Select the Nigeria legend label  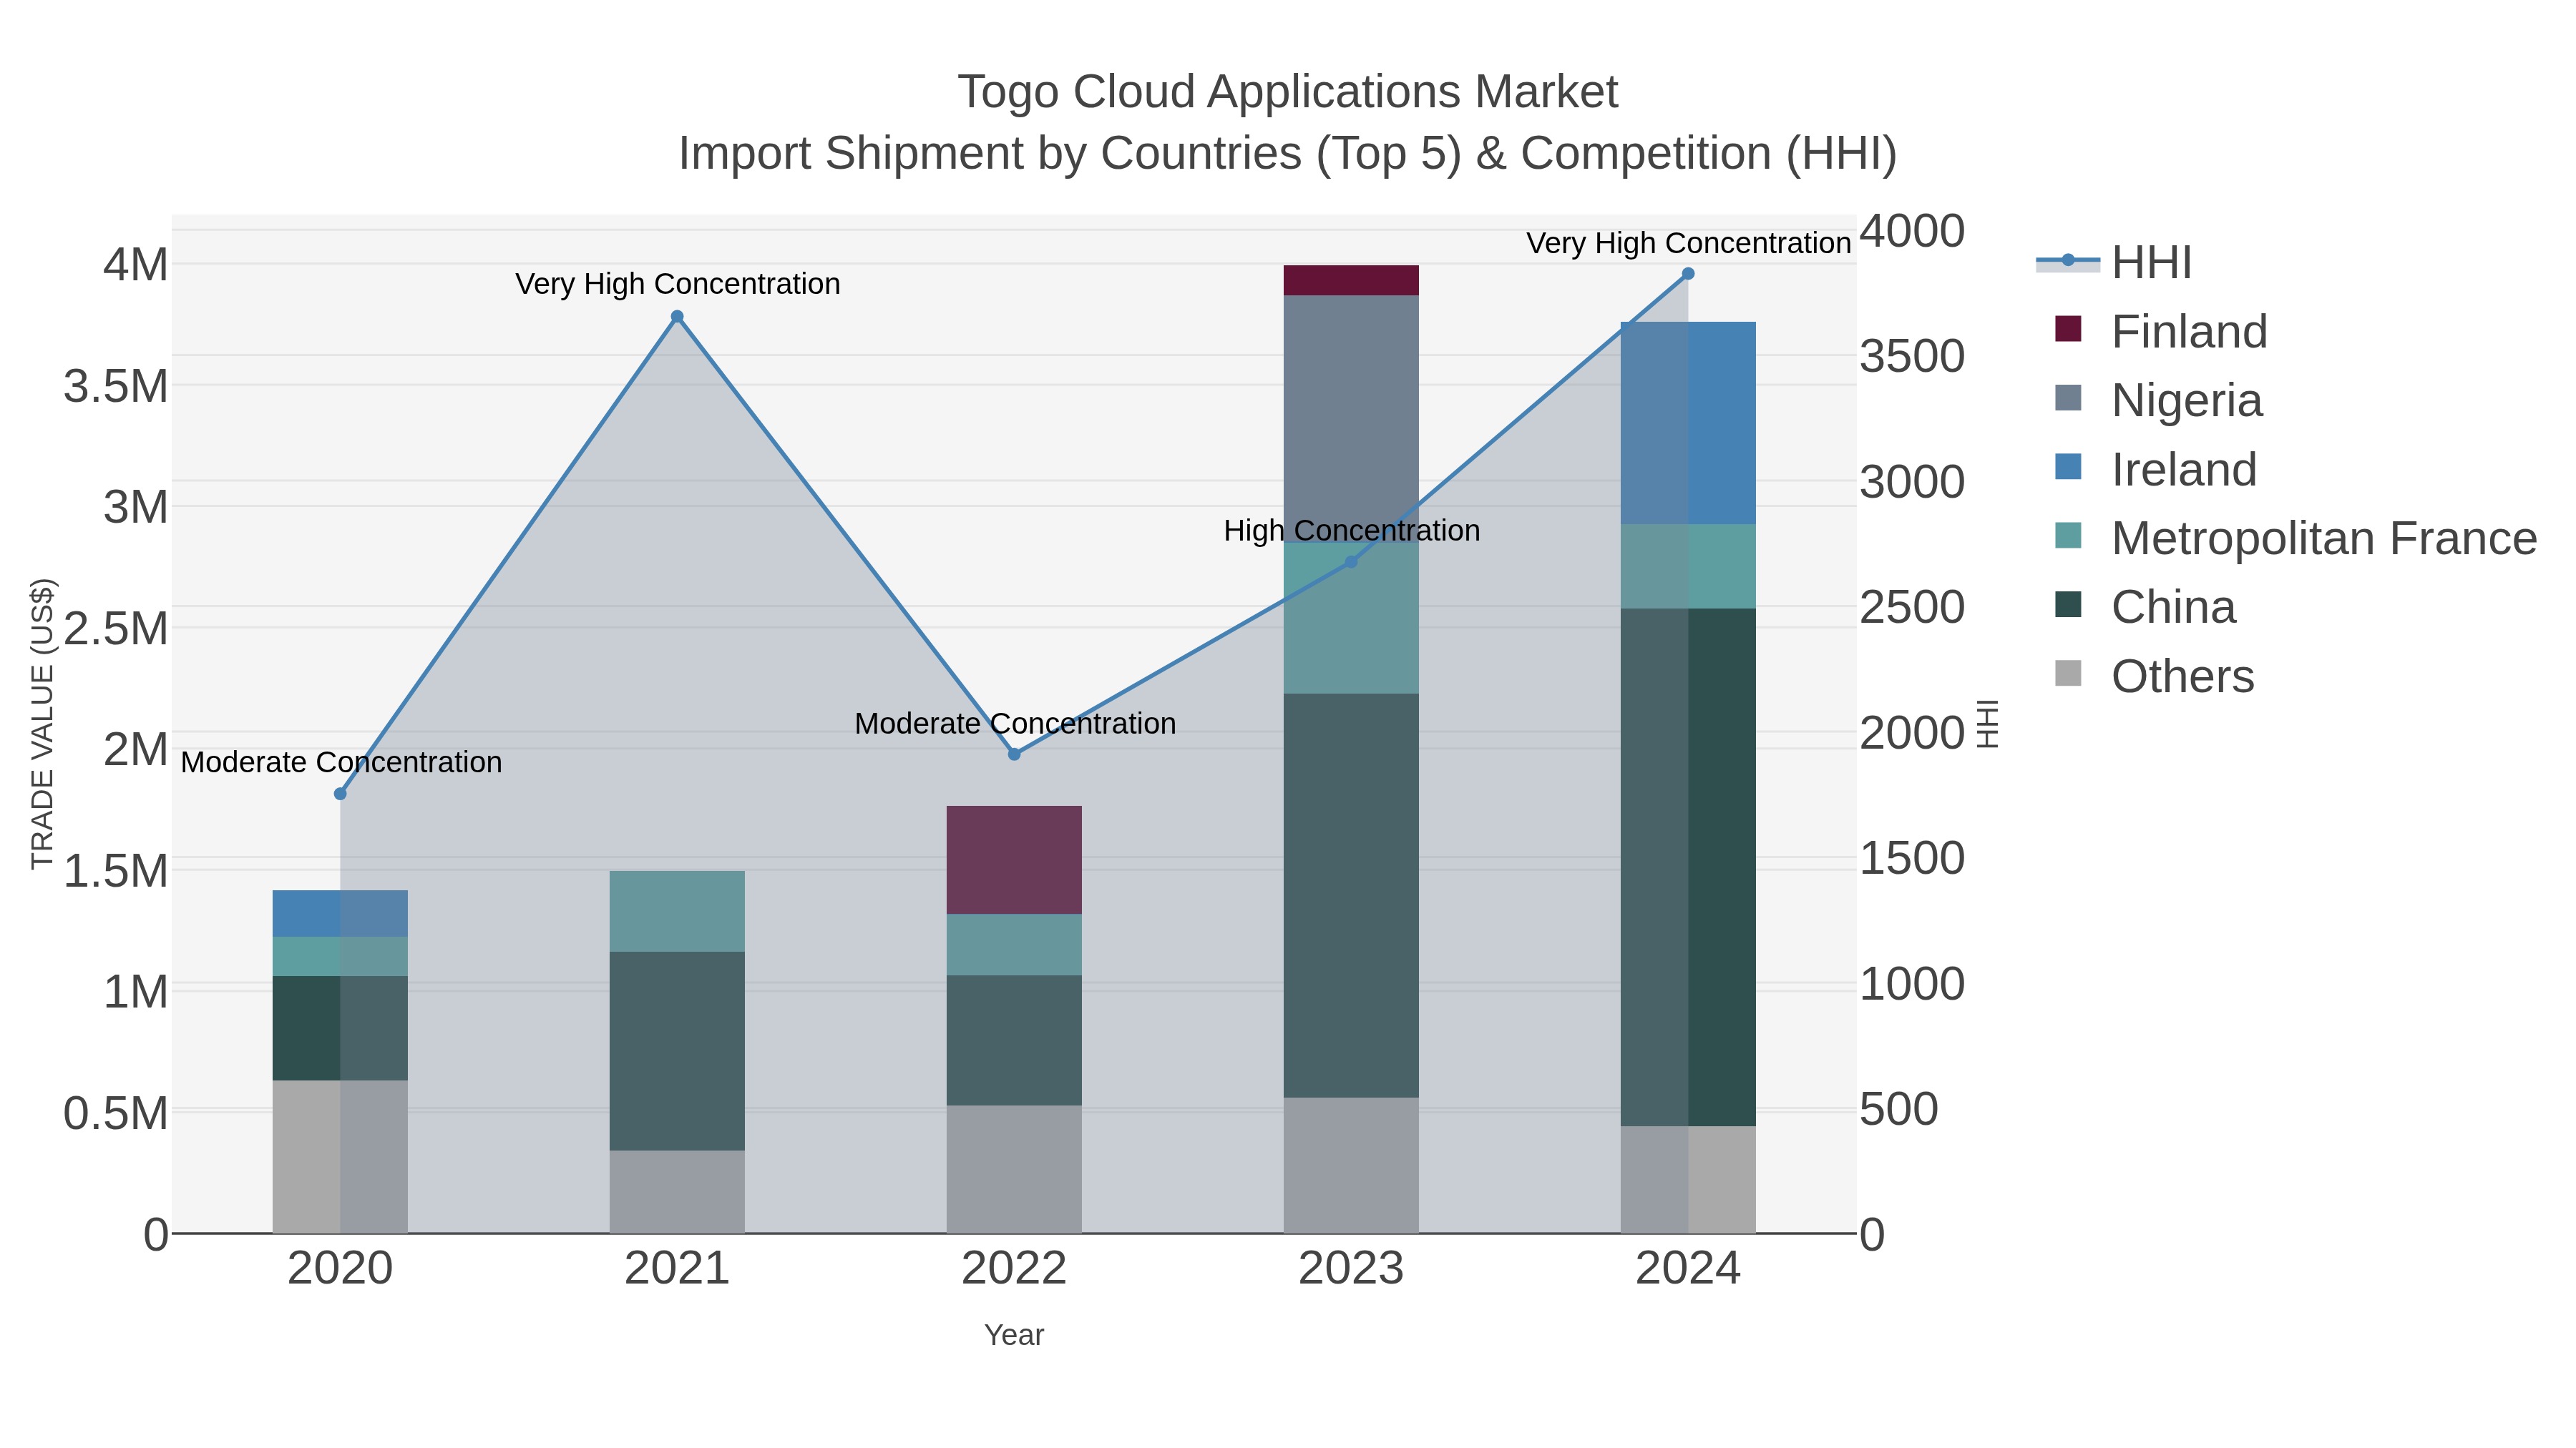[x=2186, y=400]
